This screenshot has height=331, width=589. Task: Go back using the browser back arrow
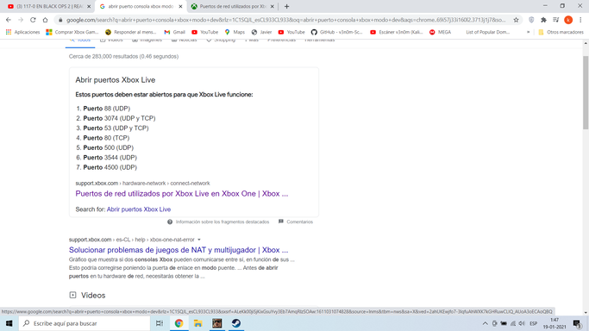tap(9, 20)
